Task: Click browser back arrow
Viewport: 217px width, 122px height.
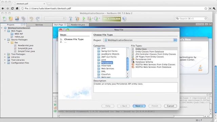Action: click(x=3, y=8)
